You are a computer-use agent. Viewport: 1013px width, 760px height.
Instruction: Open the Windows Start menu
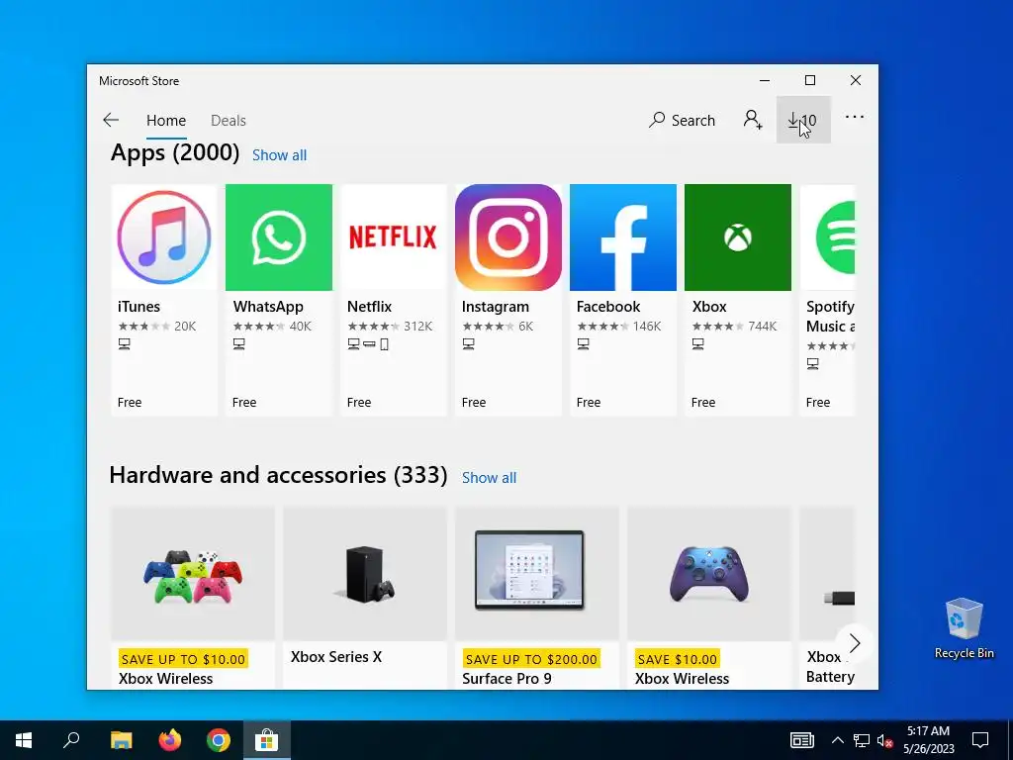pos(24,740)
